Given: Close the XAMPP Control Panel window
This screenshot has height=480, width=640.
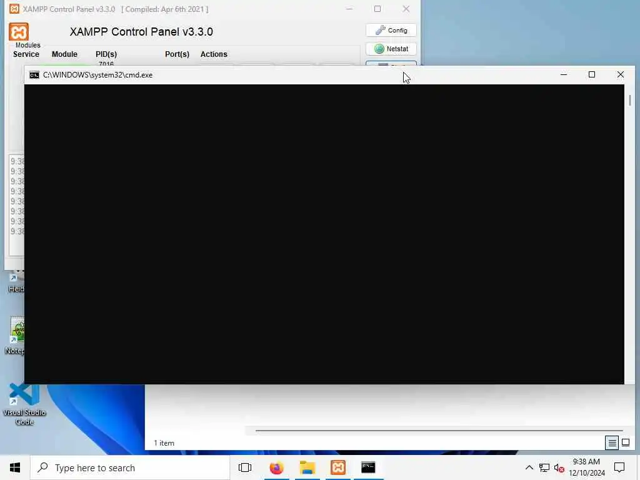Looking at the screenshot, I should click(406, 9).
